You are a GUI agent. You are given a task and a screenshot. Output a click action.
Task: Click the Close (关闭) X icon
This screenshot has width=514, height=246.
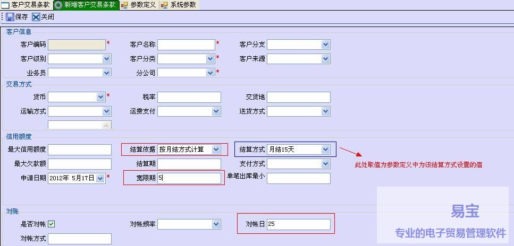tap(36, 17)
